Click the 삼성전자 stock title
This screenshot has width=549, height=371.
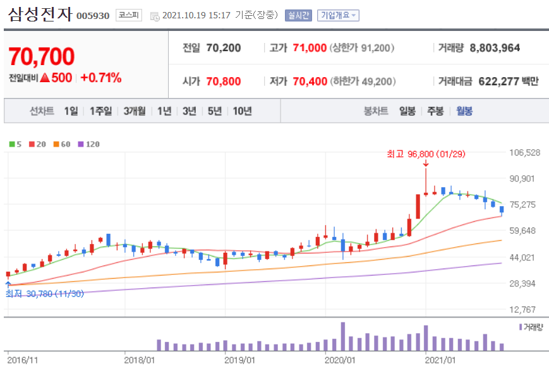point(40,15)
